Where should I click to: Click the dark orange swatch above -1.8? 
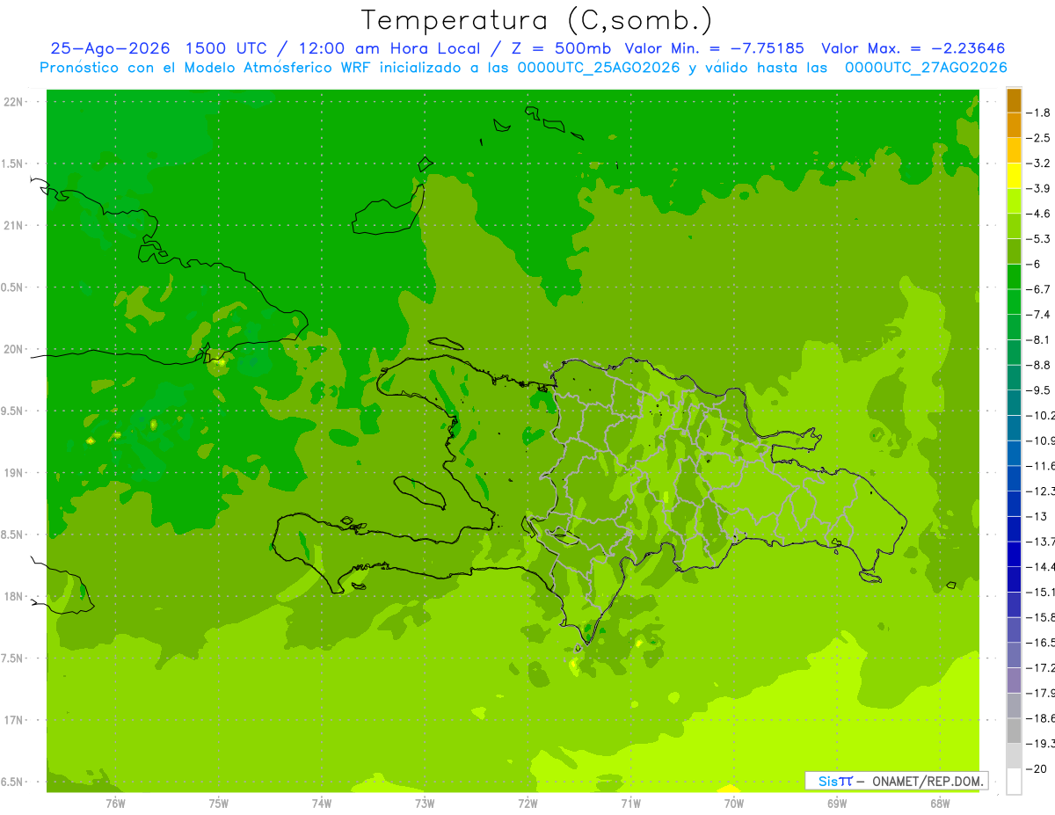(1014, 100)
